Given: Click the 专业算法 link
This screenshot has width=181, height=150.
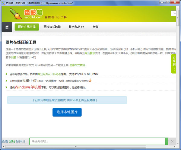Looking at the screenshot, I should (90, 53).
